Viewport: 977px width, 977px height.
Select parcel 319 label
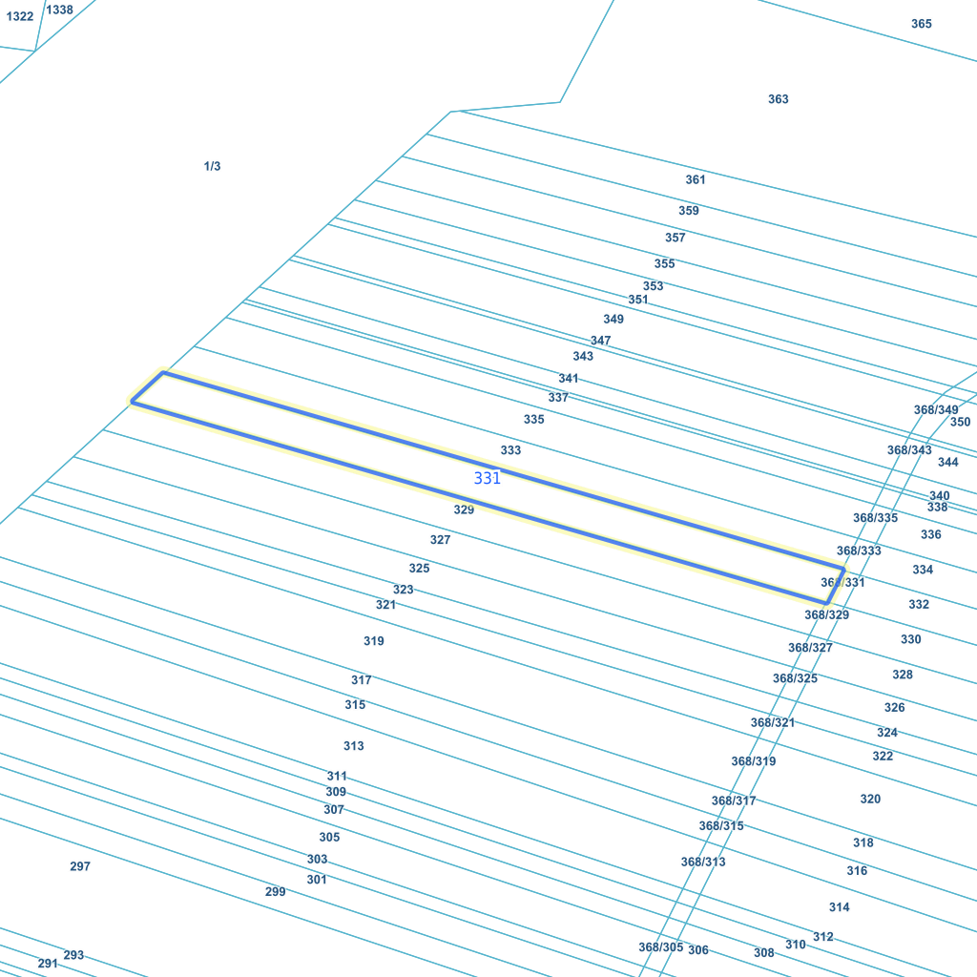(374, 641)
